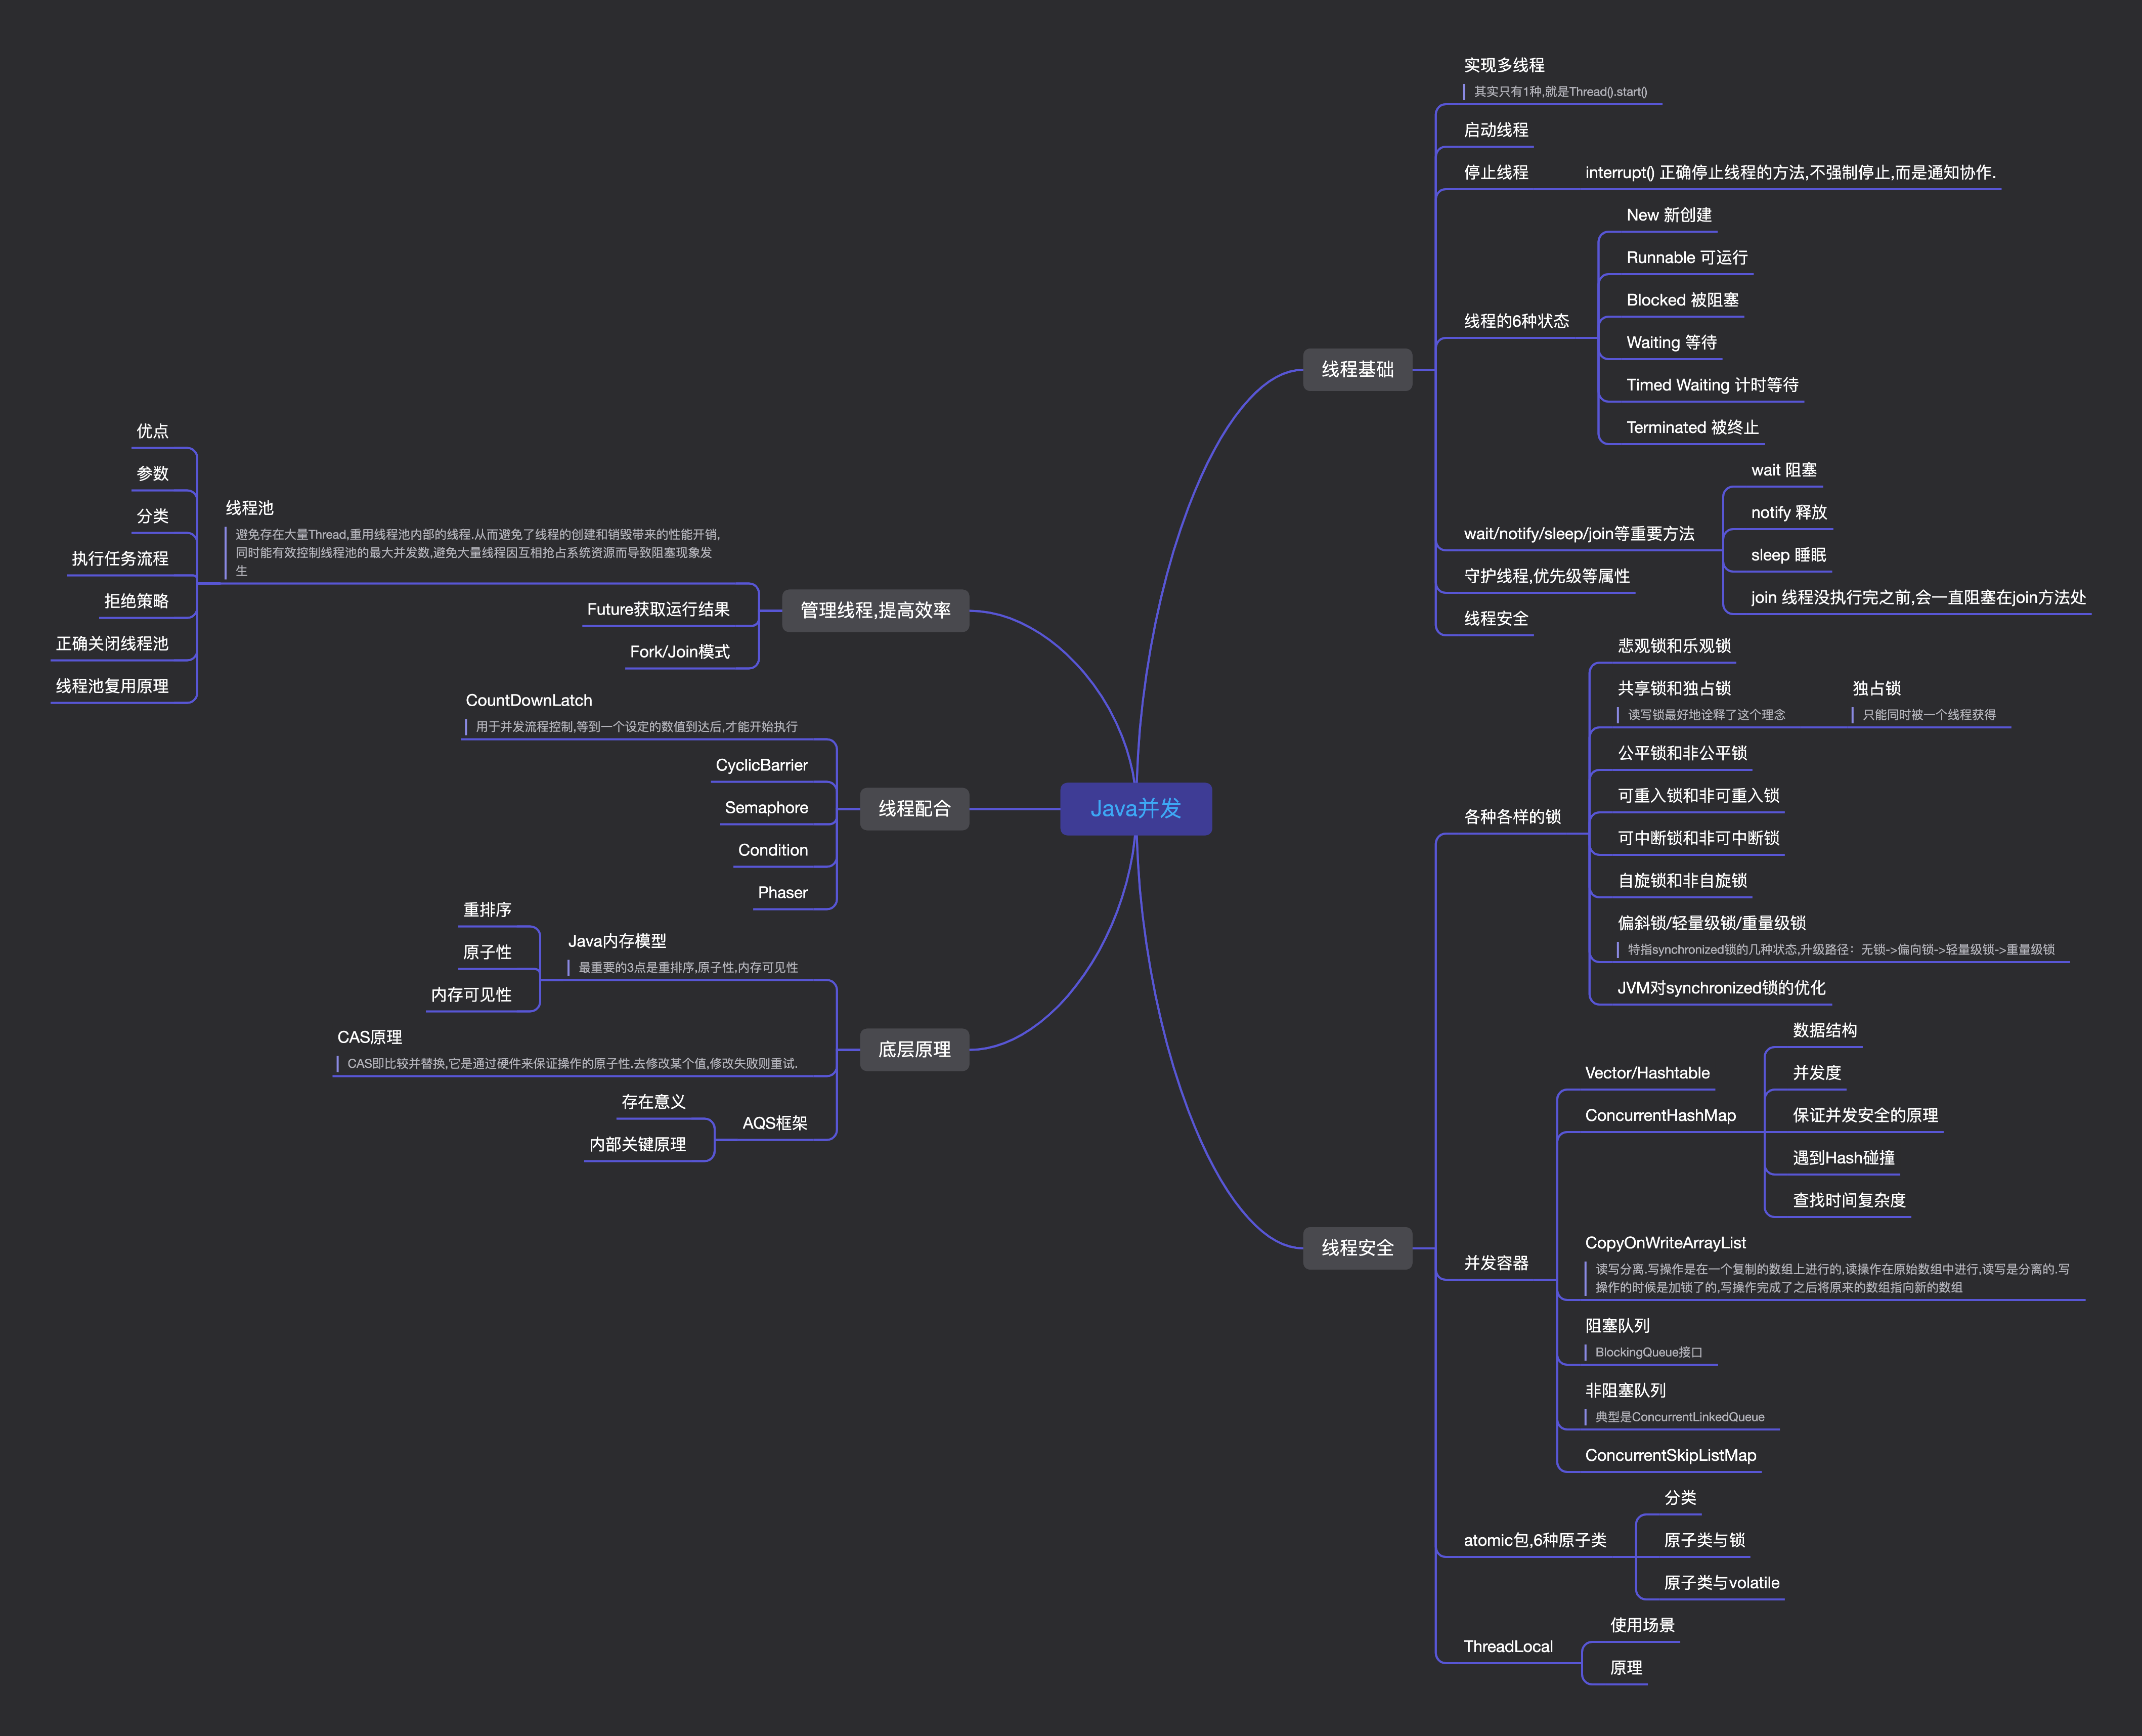Click the wait/notify/sleep/join等重要方法 node

[1578, 534]
